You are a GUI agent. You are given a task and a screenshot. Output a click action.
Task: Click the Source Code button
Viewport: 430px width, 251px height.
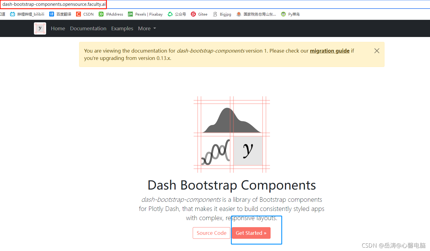(211, 233)
